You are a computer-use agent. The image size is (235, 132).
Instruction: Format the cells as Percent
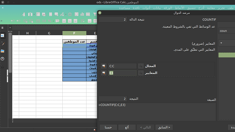point(49,21)
